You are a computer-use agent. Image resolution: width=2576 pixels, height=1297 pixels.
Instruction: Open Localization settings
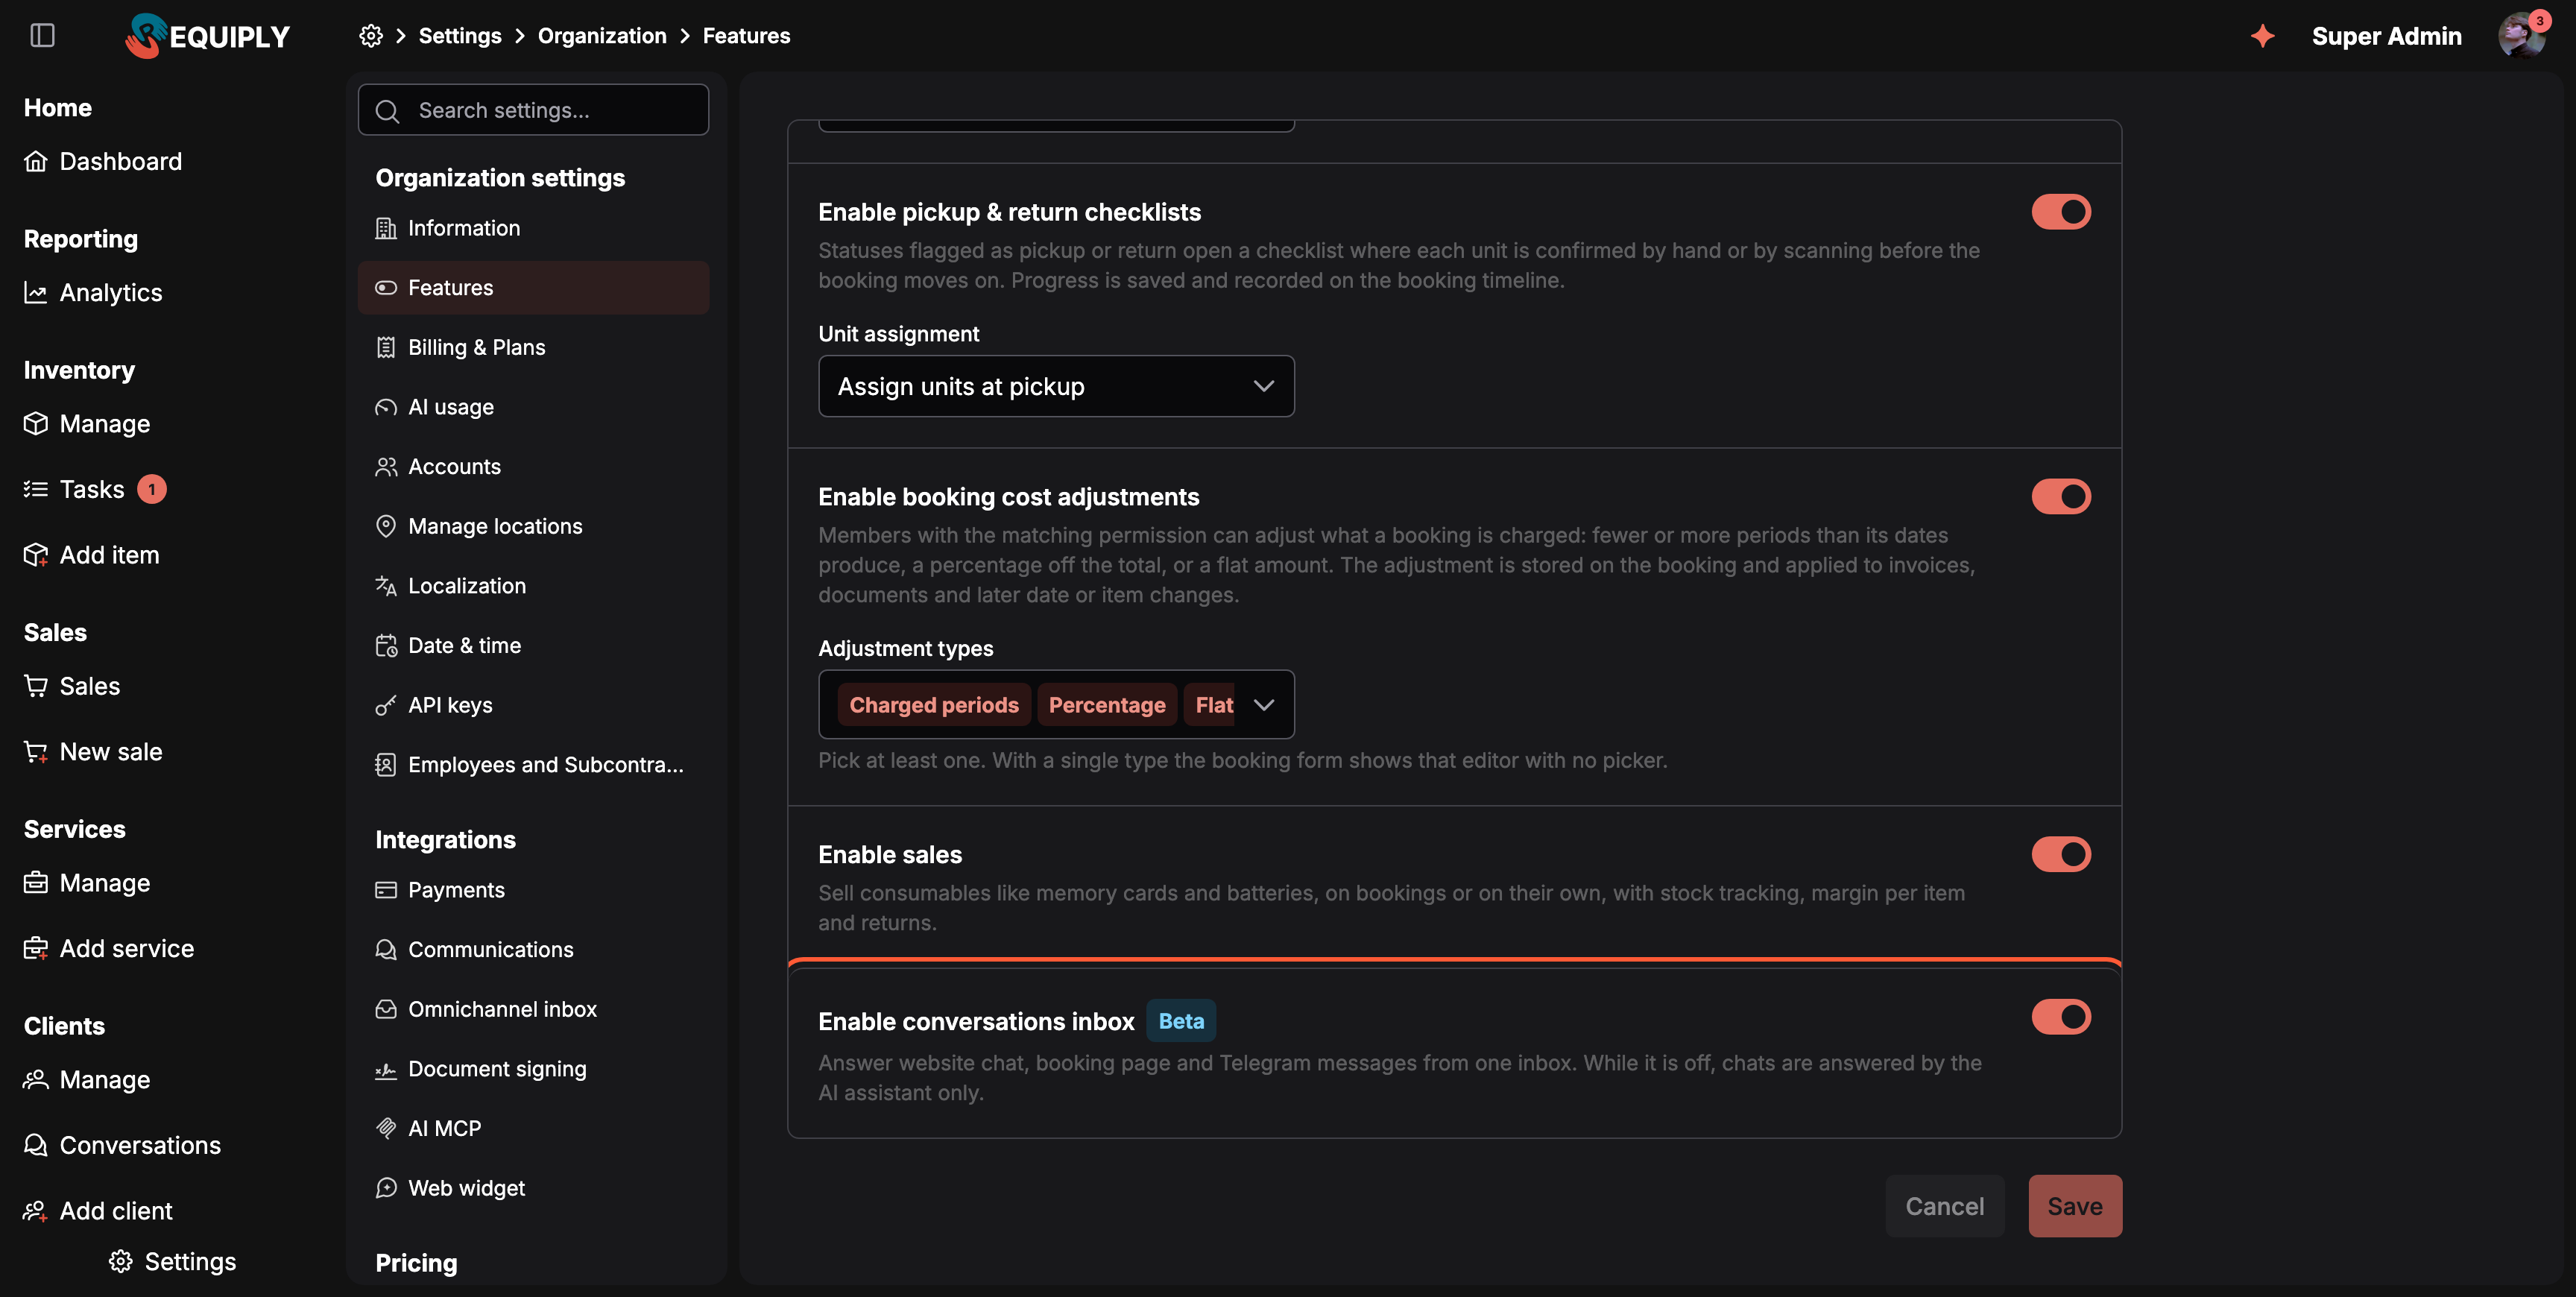[x=533, y=586]
